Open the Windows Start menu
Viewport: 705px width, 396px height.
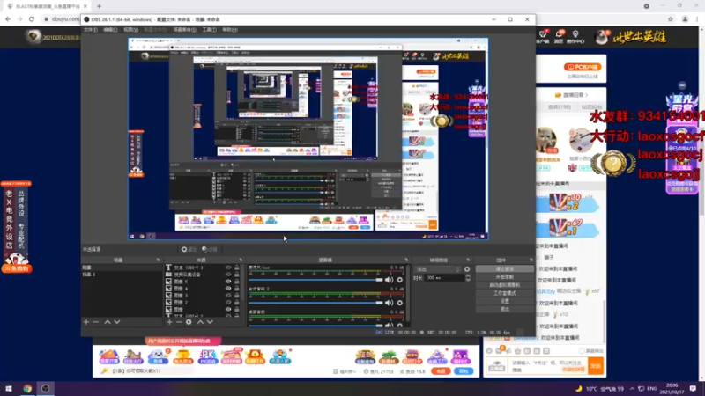coord(9,389)
